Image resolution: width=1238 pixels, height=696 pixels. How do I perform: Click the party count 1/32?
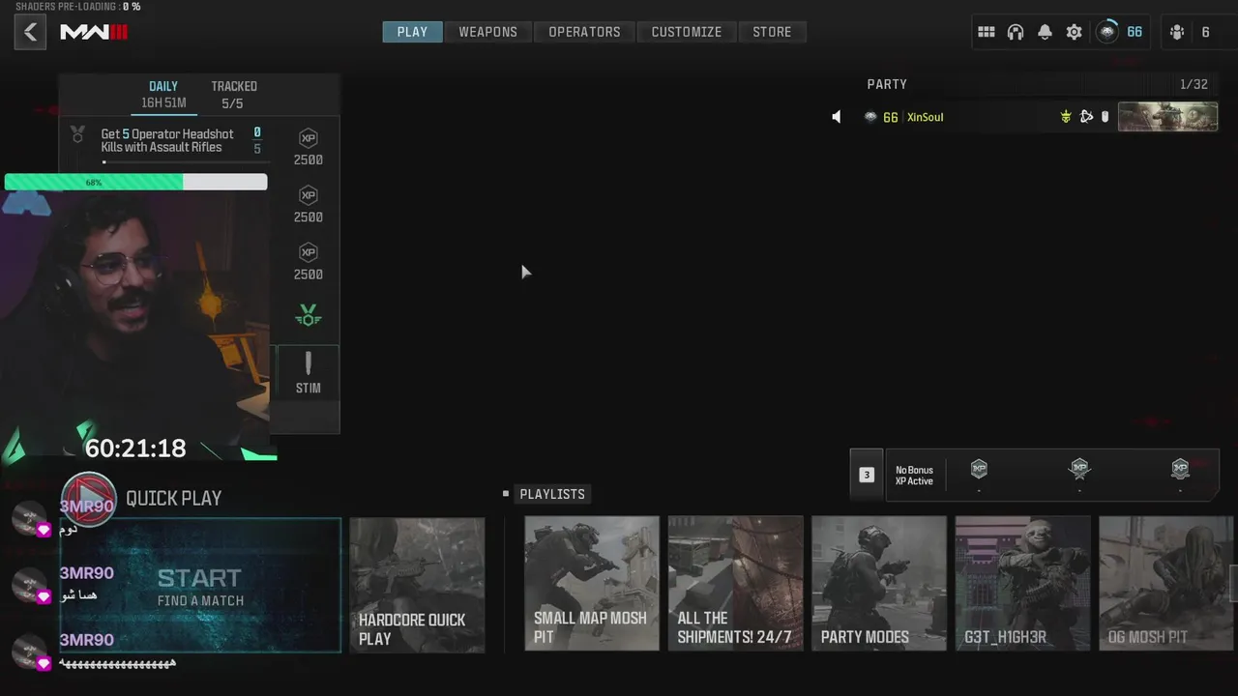tap(1194, 84)
